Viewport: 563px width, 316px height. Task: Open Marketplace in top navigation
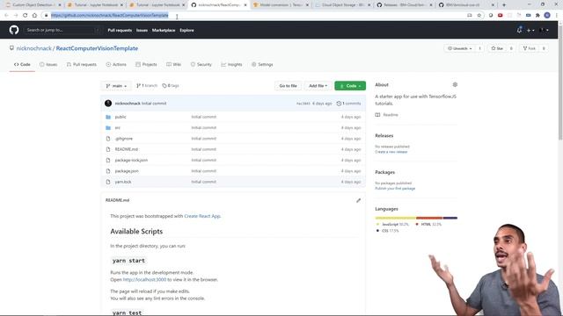coord(164,31)
